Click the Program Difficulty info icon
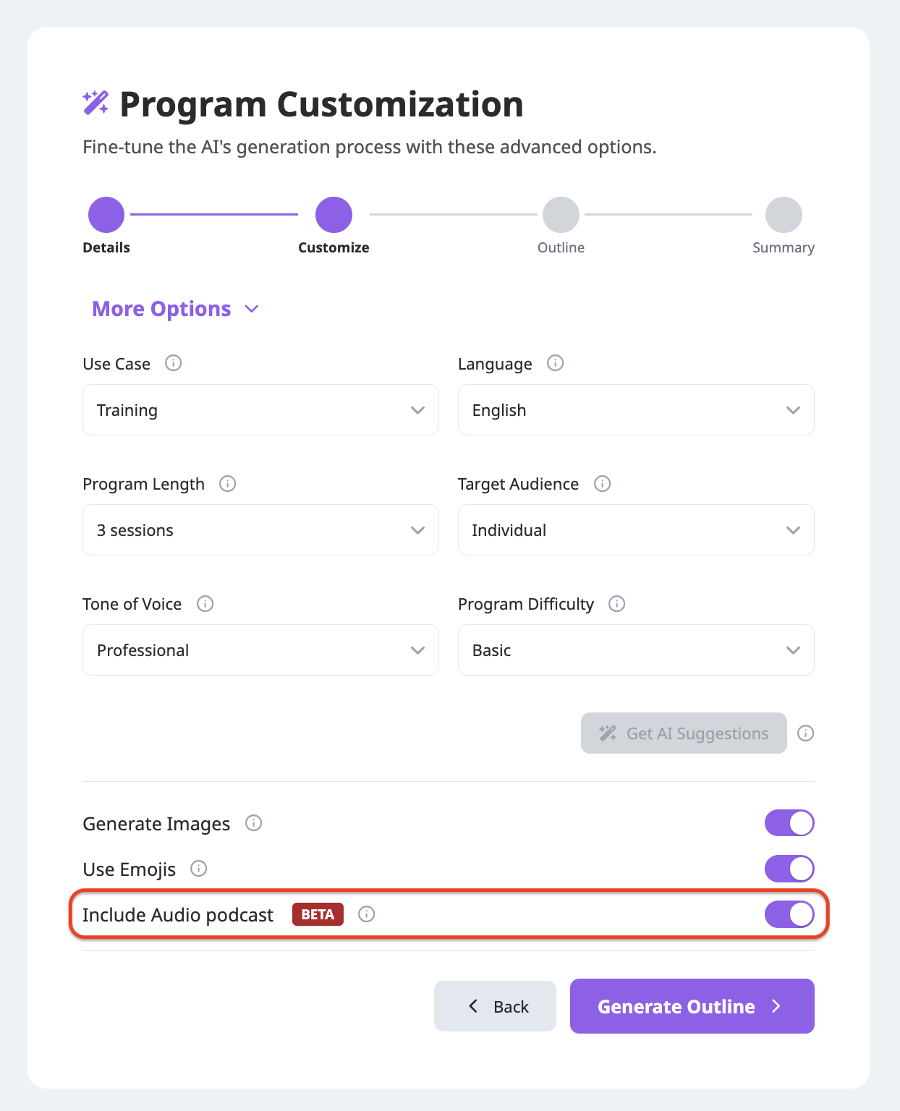900x1111 pixels. click(x=616, y=603)
